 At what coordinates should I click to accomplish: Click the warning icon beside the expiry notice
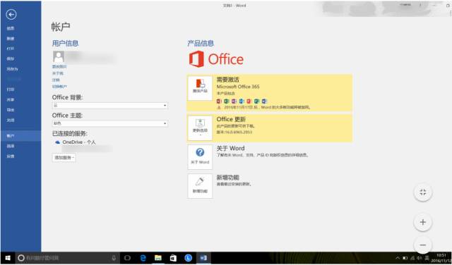[219, 107]
